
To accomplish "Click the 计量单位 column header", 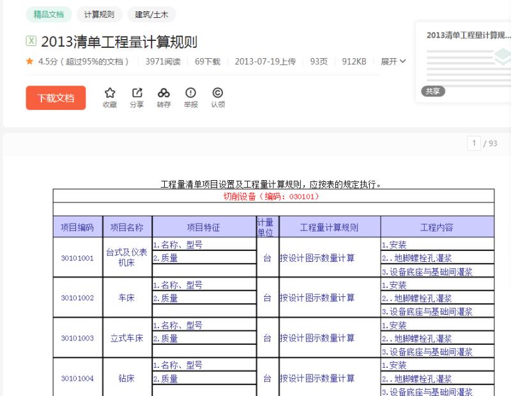I will pos(267,227).
